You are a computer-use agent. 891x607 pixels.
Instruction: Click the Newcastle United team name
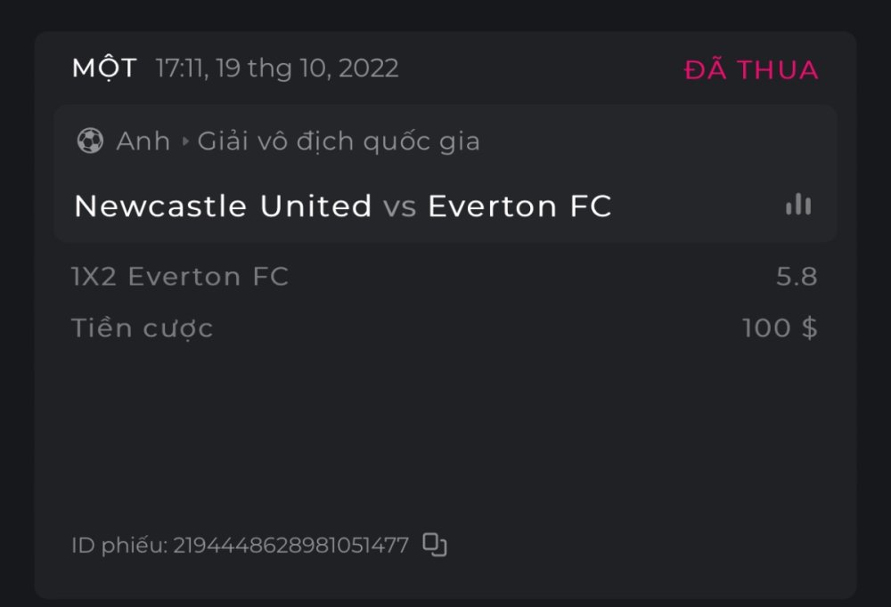(x=223, y=206)
